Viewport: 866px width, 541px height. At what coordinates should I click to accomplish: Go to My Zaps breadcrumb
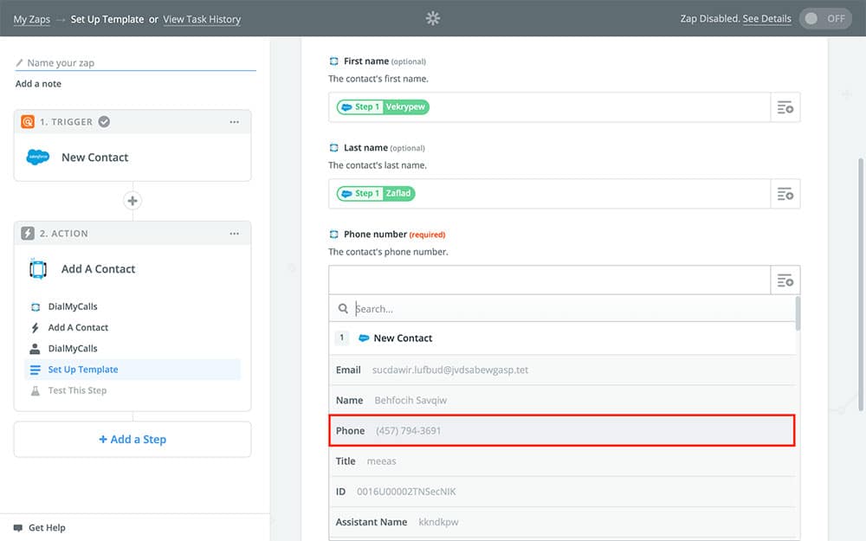pyautogui.click(x=32, y=19)
